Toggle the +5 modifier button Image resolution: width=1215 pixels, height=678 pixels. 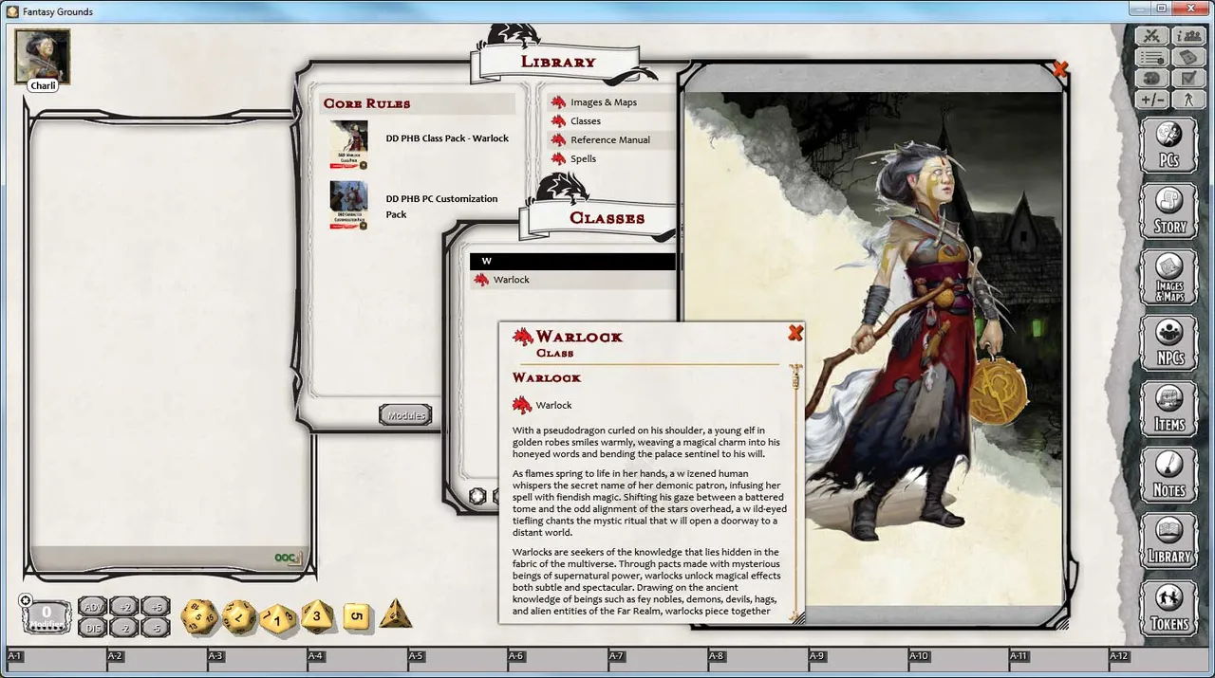(x=156, y=607)
